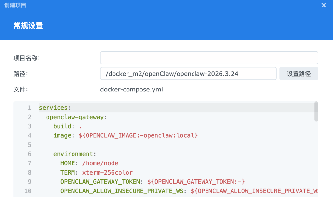Click line number 4 in the gutter

click(29, 135)
